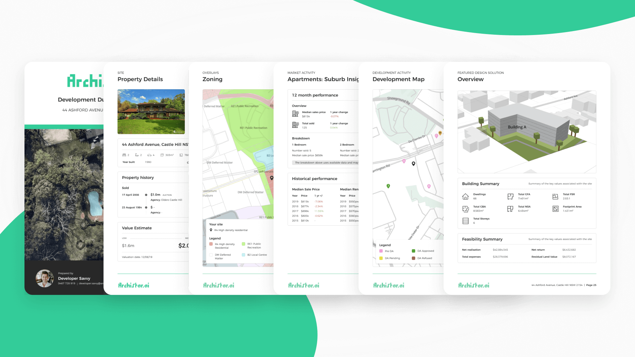The image size is (635, 357).
Task: Click the Development Map page title
Action: [x=399, y=79]
